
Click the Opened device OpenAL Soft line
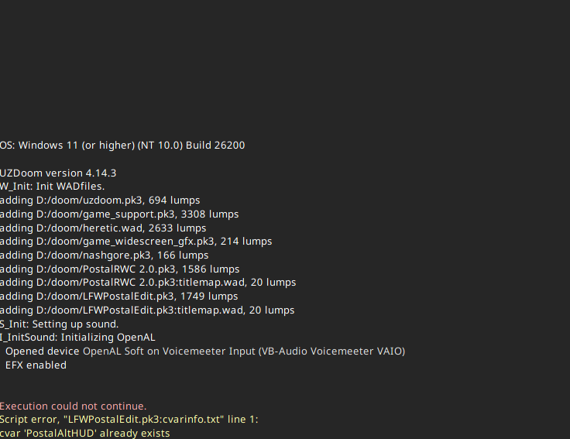205,352
